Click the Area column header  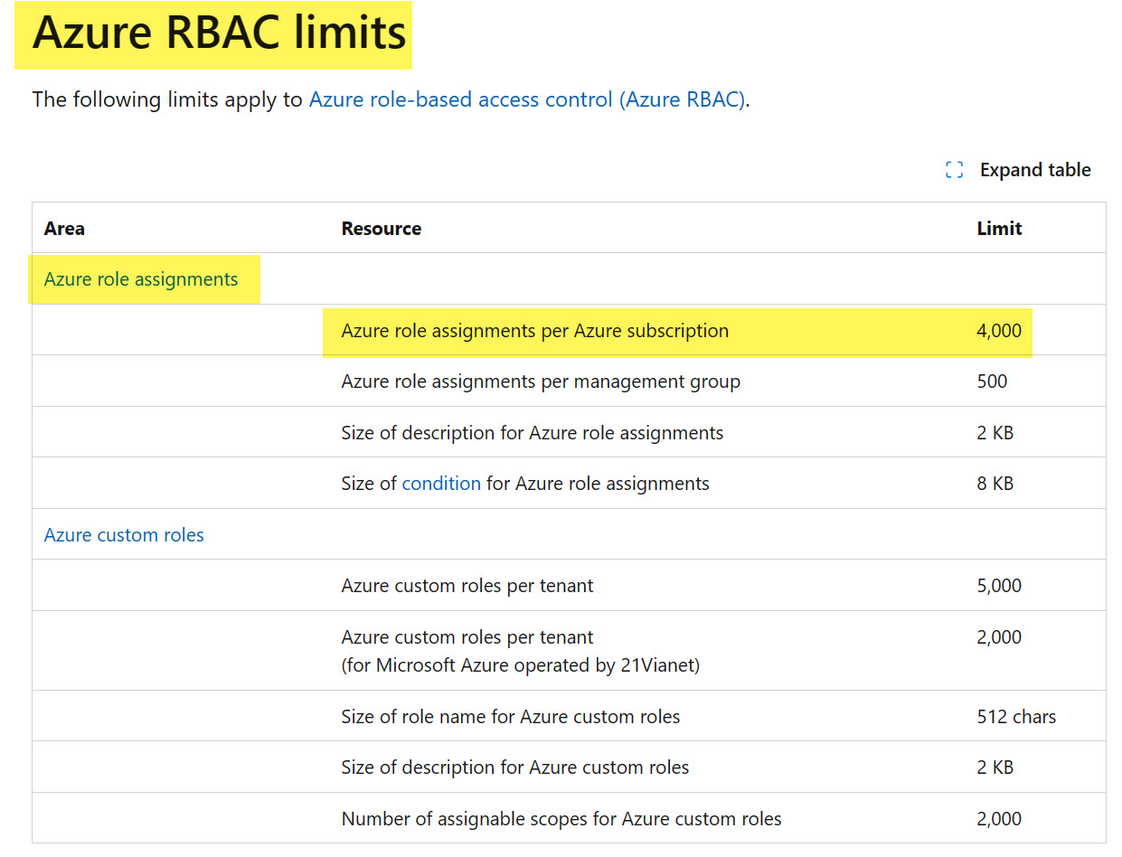[64, 229]
